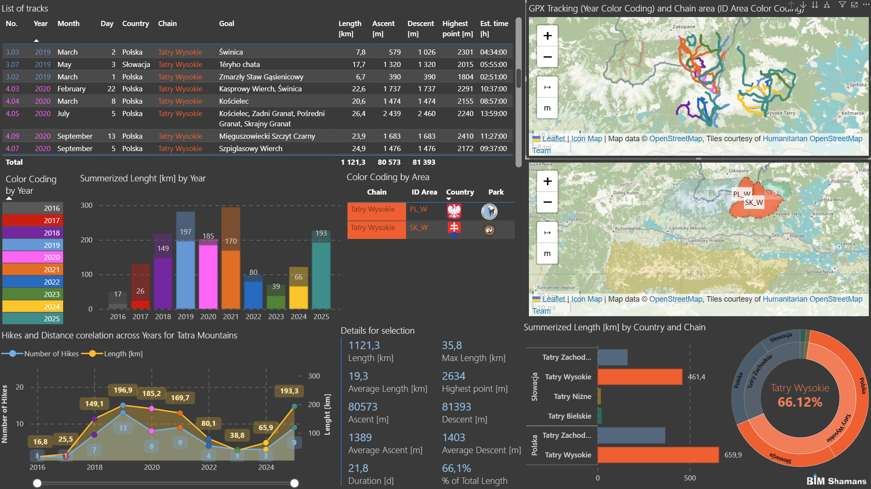The image size is (871, 489).
Task: Click the Leaflet attribution link
Action: click(x=553, y=138)
